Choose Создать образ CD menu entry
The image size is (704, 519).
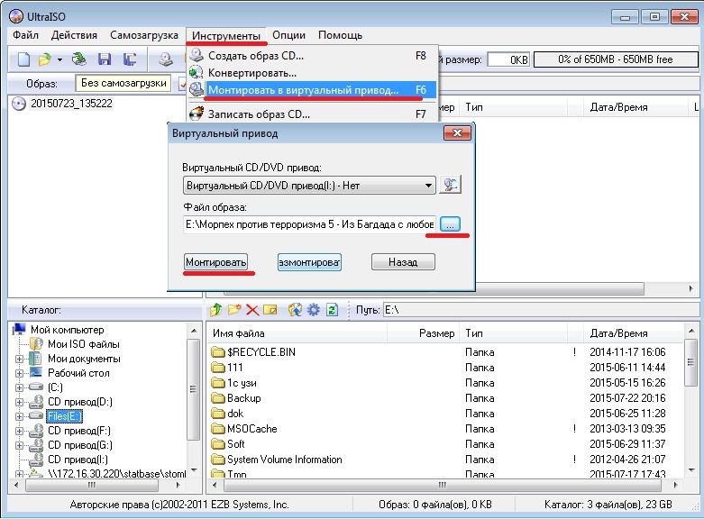[x=313, y=56]
